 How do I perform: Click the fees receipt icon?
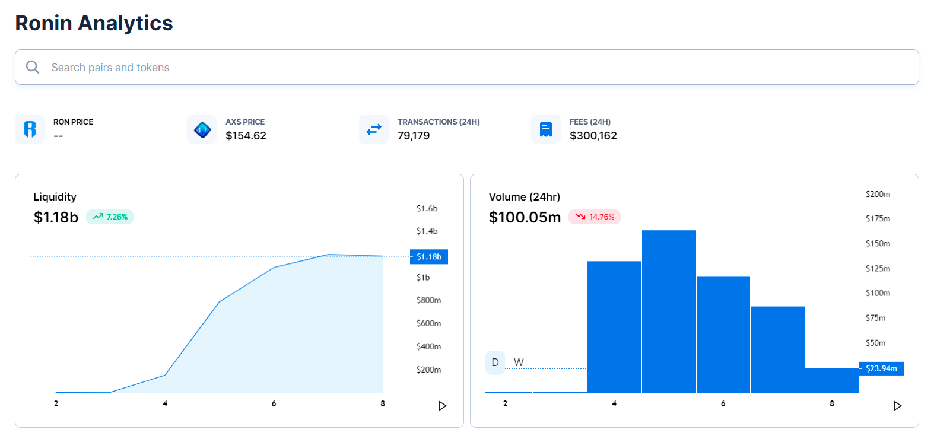(546, 129)
